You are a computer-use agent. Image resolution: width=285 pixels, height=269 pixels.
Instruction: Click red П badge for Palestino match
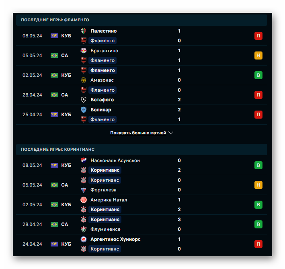point(258,36)
